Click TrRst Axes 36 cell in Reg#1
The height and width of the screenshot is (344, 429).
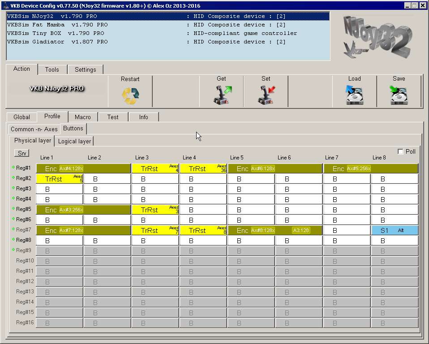[x=203, y=168]
